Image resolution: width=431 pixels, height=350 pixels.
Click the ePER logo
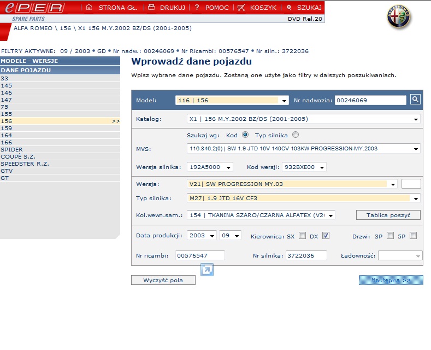coord(35,8)
